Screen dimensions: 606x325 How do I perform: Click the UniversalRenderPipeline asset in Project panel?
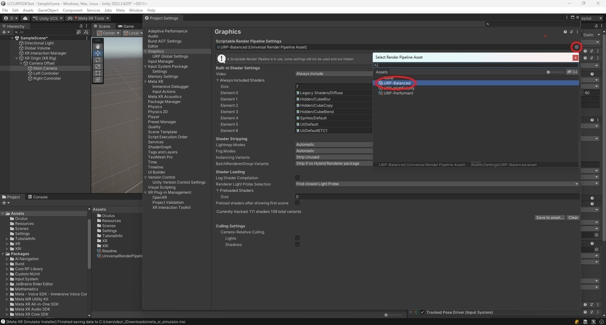(x=120, y=256)
